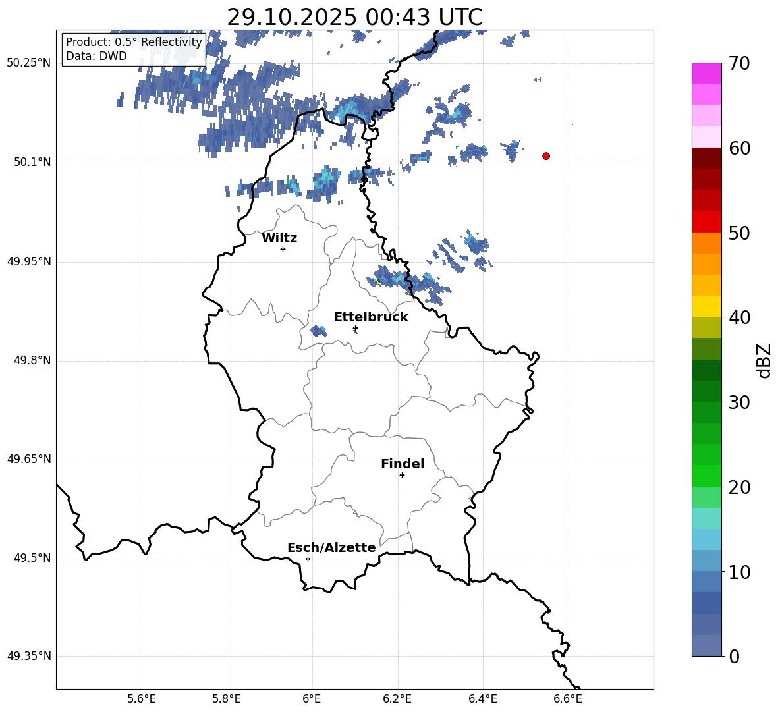Click the 50.1°N latitude label
The height and width of the screenshot is (712, 780).
[32, 162]
